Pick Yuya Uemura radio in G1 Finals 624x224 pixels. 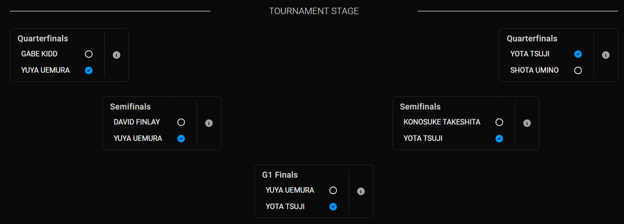click(x=333, y=190)
